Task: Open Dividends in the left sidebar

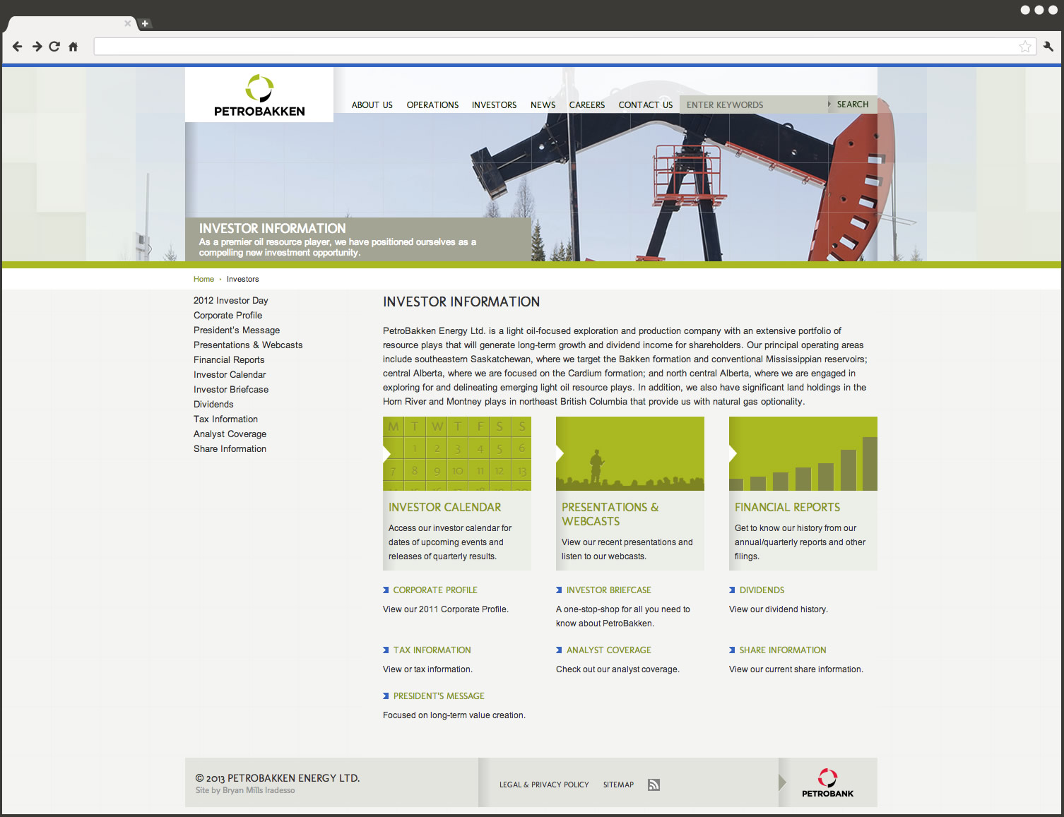Action: 213,405
